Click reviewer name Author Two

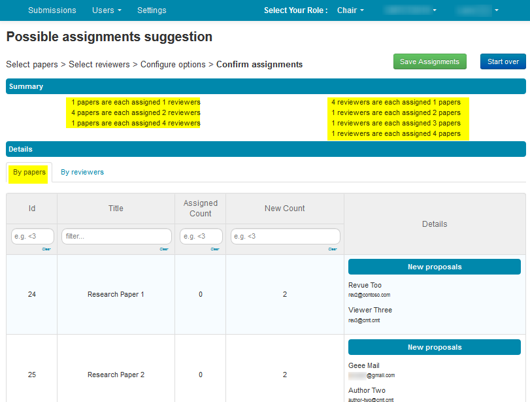pyautogui.click(x=367, y=390)
